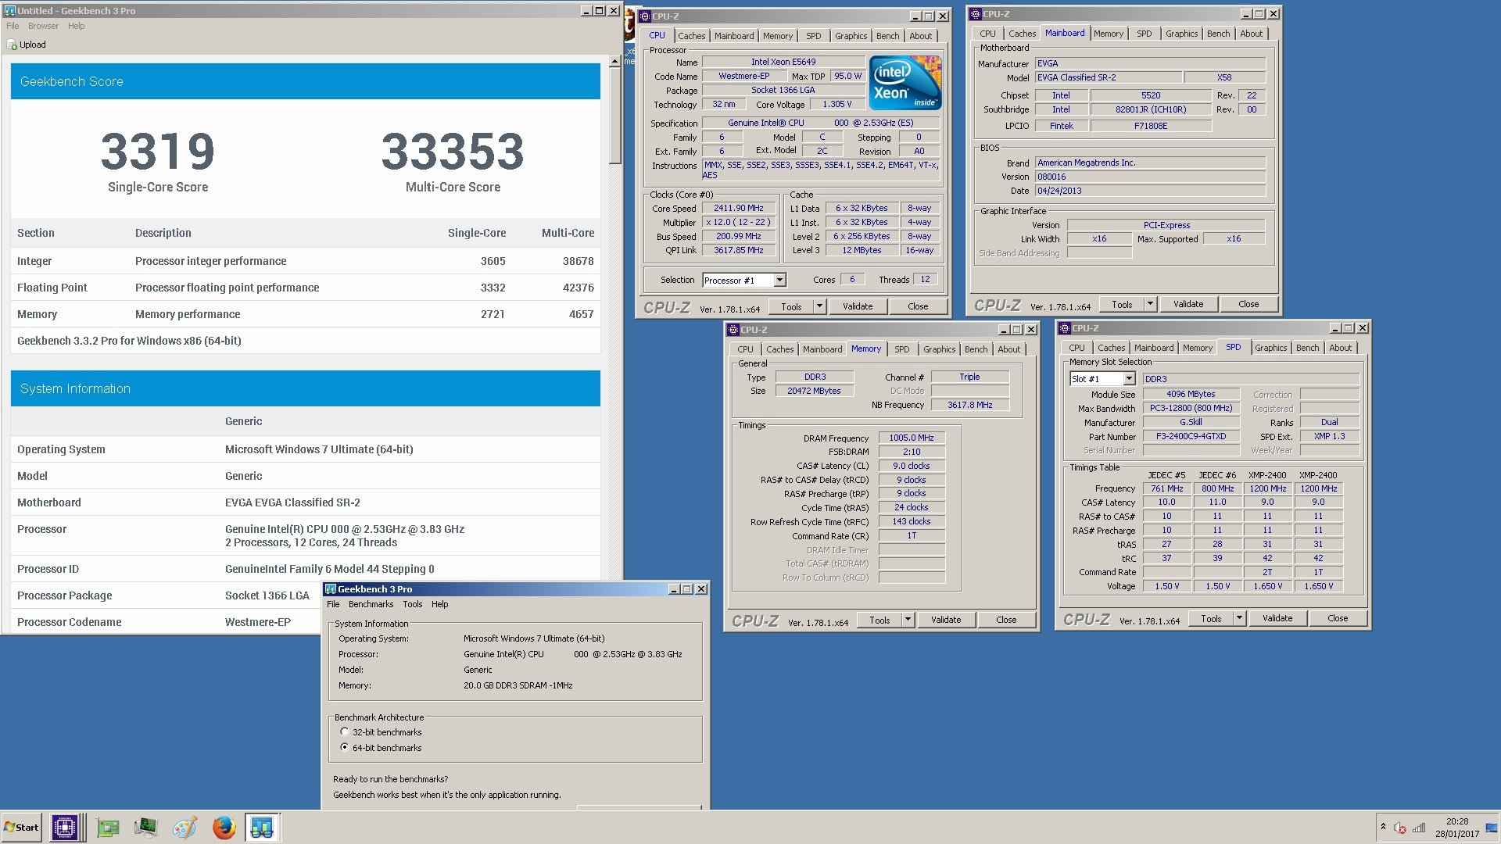The width and height of the screenshot is (1501, 844).
Task: Open Graphics tab in Mainboard window
Action: click(1181, 34)
